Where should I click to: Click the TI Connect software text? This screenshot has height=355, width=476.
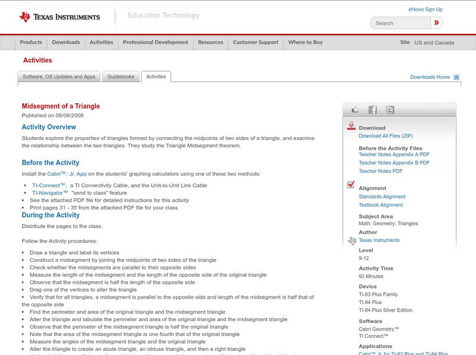(374, 336)
